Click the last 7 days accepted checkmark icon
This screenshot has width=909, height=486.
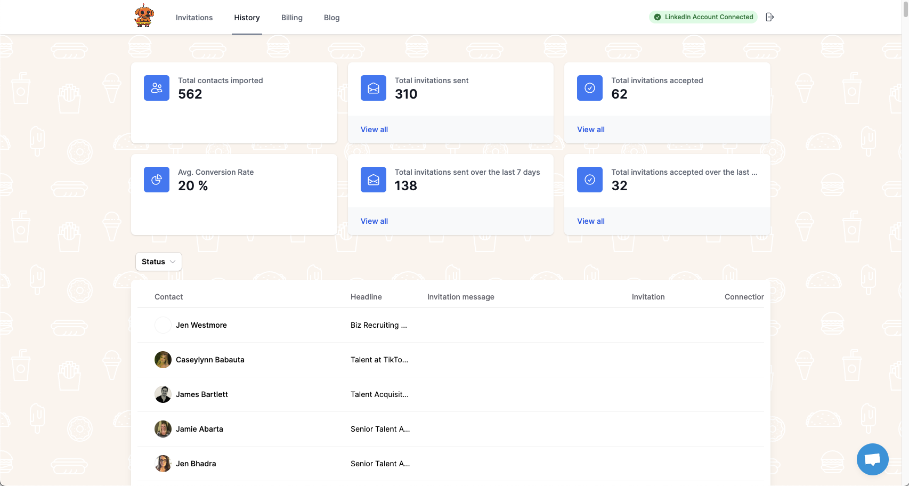tap(590, 180)
